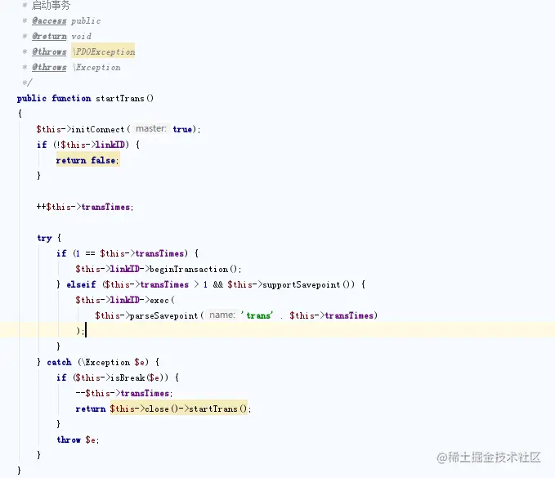Click the '启动事务' comment text
Image resolution: width=555 pixels, height=478 pixels.
pos(51,5)
